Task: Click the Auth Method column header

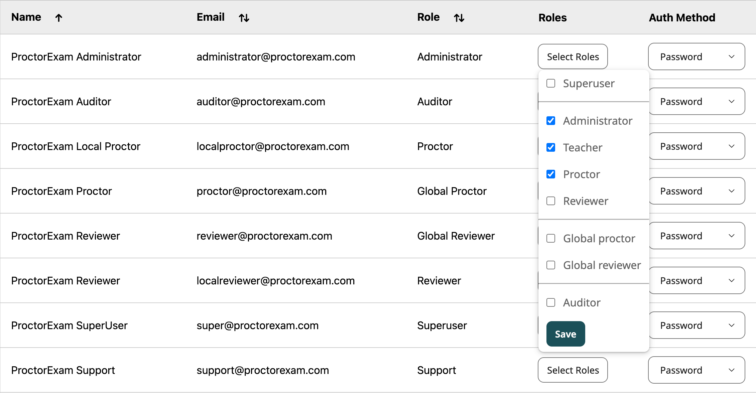Action: coord(682,17)
